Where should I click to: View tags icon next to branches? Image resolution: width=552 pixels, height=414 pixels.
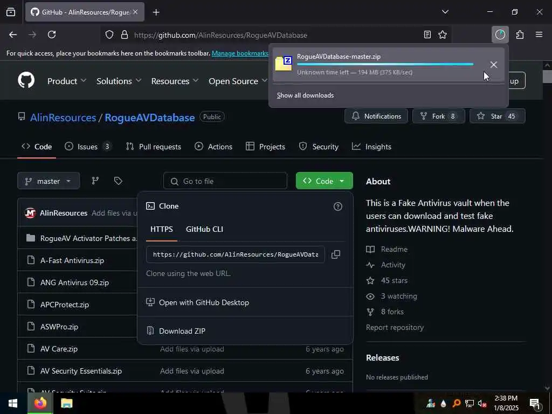pos(118,181)
